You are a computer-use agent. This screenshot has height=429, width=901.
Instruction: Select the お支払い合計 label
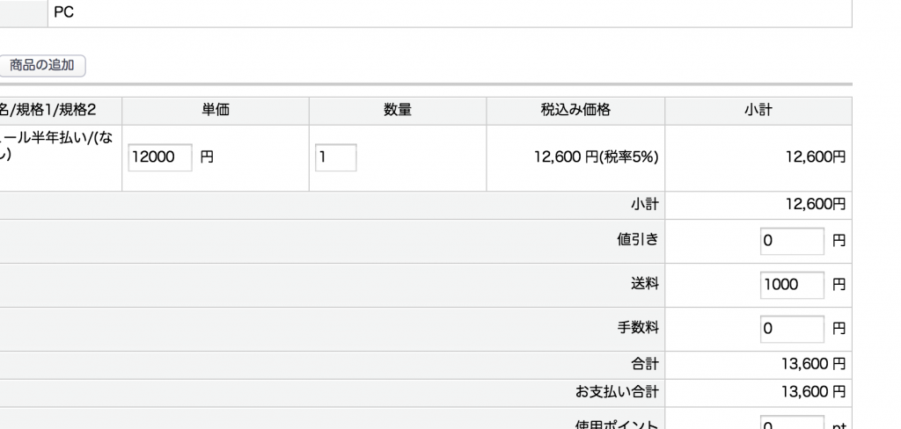click(x=617, y=392)
